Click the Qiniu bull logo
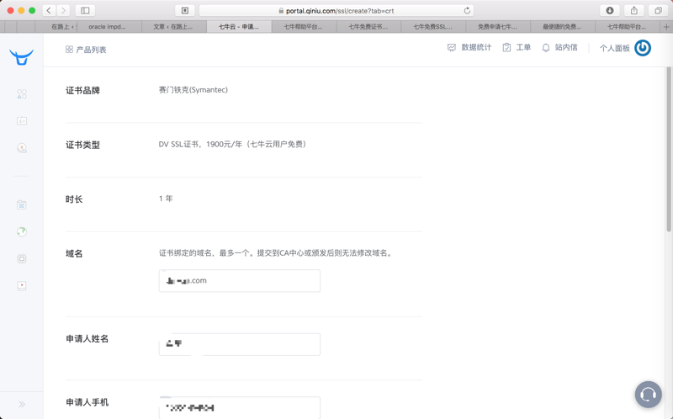Screen dimensions: 673x419 point(22,57)
